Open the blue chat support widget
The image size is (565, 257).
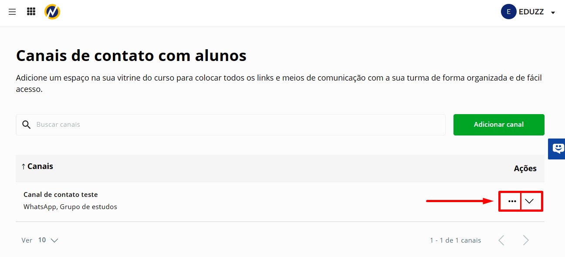tap(557, 149)
